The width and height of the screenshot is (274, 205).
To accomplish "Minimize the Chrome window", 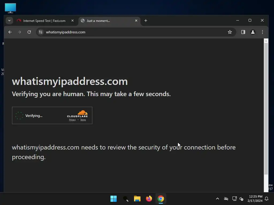I will [238, 20].
